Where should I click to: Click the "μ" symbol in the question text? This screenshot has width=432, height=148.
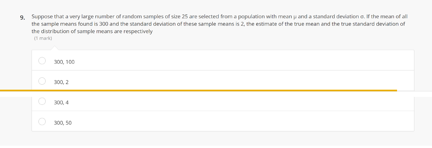pyautogui.click(x=295, y=17)
